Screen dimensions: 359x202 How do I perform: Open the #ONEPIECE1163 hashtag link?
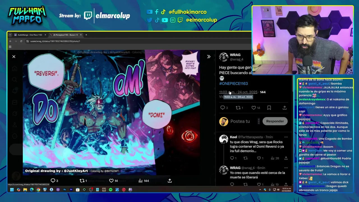[233, 83]
